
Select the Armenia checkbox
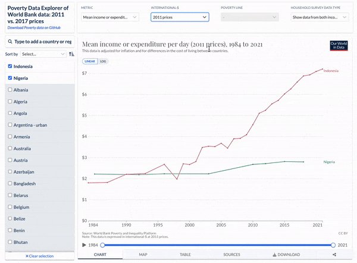coord(10,137)
